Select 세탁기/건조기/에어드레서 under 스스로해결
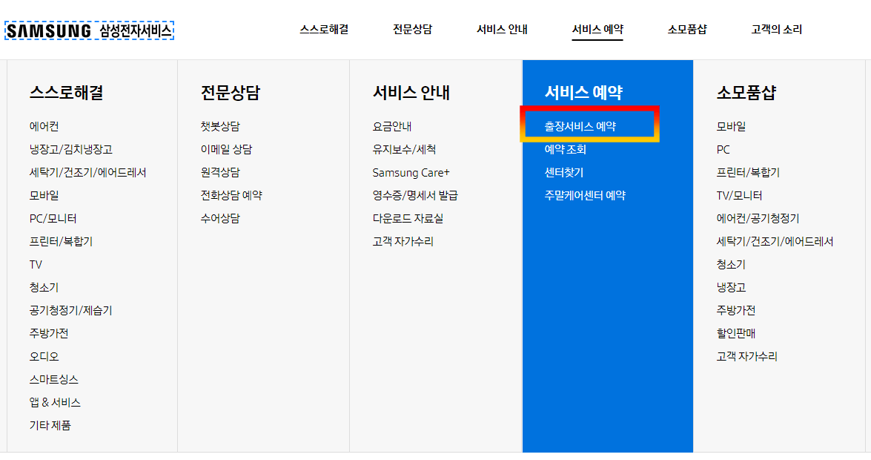Image resolution: width=871 pixels, height=460 pixels. click(x=87, y=172)
